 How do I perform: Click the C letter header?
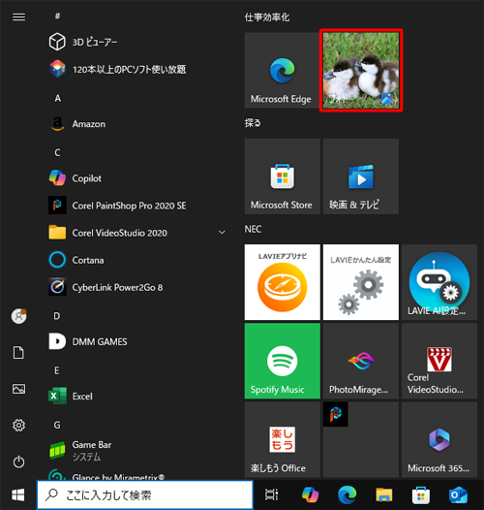(57, 152)
